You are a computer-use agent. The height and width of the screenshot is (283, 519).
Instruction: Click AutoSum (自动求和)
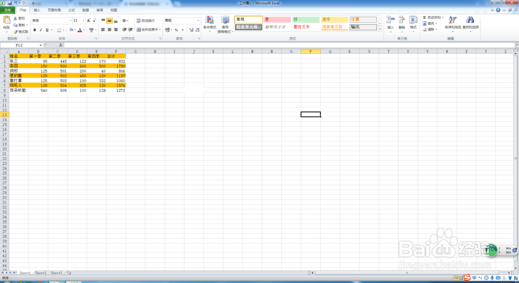(x=433, y=18)
